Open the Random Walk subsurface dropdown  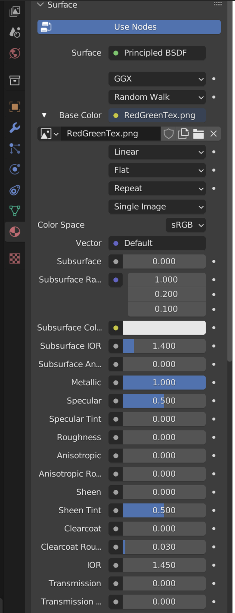point(157,97)
